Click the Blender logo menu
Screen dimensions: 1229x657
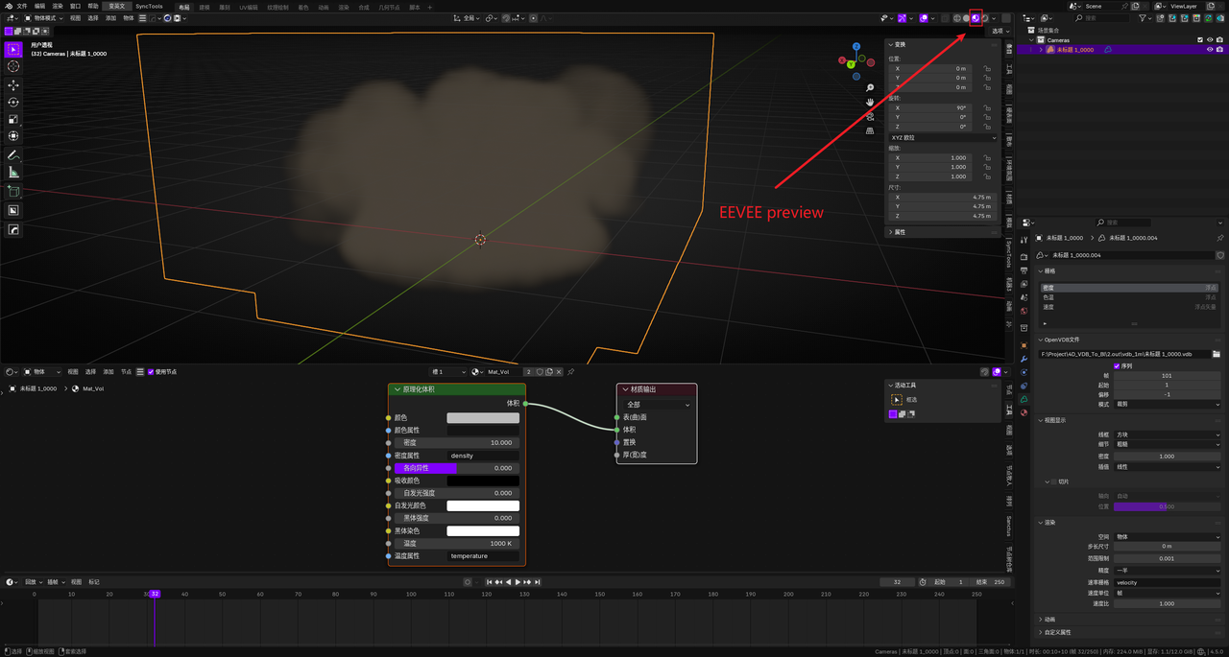click(x=9, y=6)
